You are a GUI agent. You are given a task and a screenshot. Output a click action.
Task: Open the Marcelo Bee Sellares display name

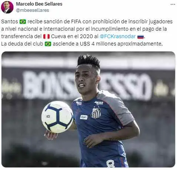click(39, 4)
